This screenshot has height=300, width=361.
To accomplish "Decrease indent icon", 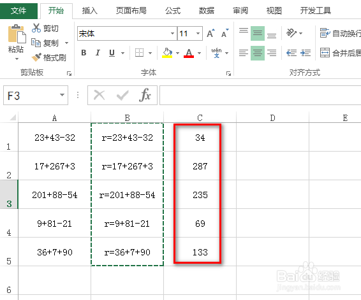I will 291,53.
